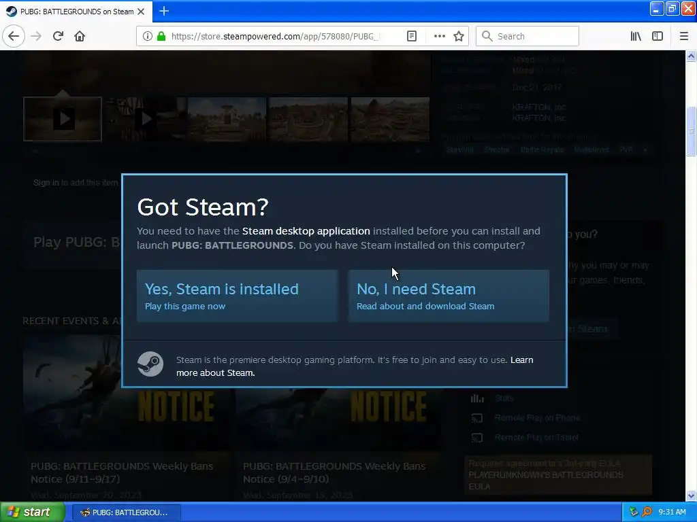Expand more tags with plus button
This screenshot has height=522, width=697.
coord(645,150)
